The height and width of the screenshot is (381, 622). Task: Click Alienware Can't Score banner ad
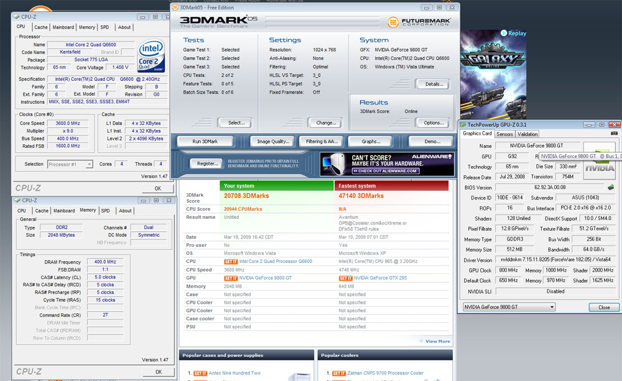coord(387,164)
